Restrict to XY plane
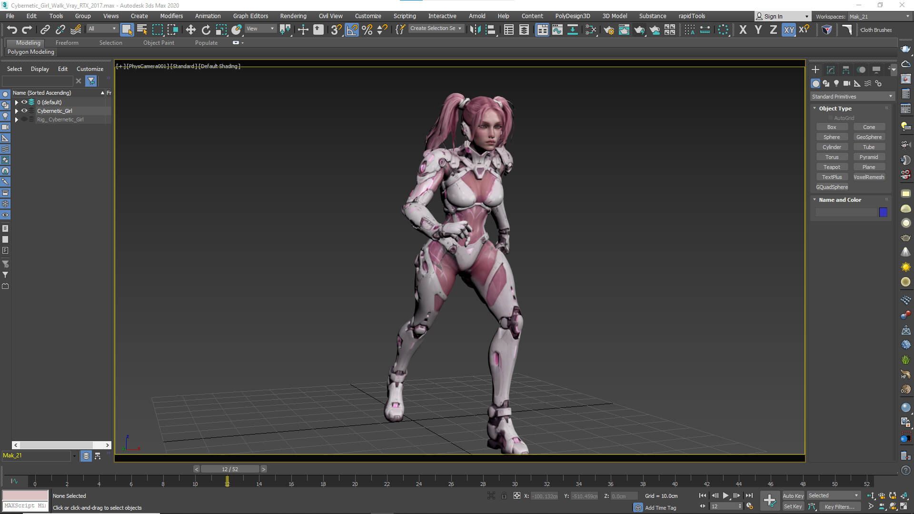Viewport: 914px width, 514px height. click(789, 30)
